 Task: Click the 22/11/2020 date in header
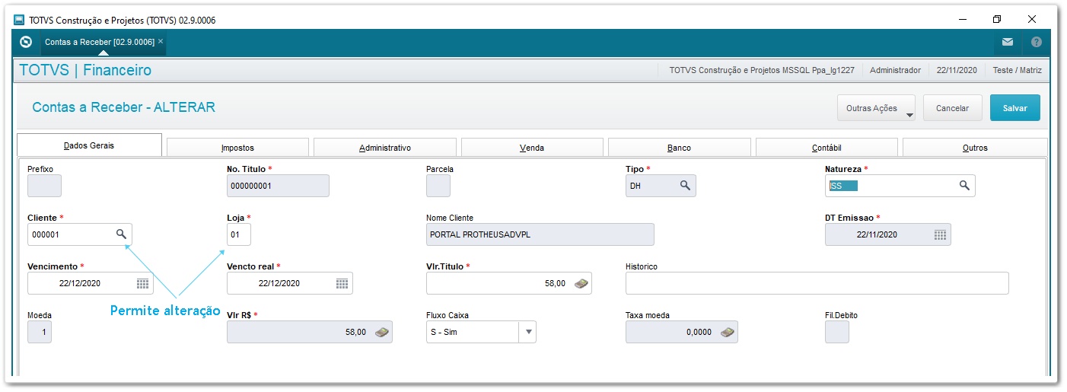pyautogui.click(x=957, y=70)
